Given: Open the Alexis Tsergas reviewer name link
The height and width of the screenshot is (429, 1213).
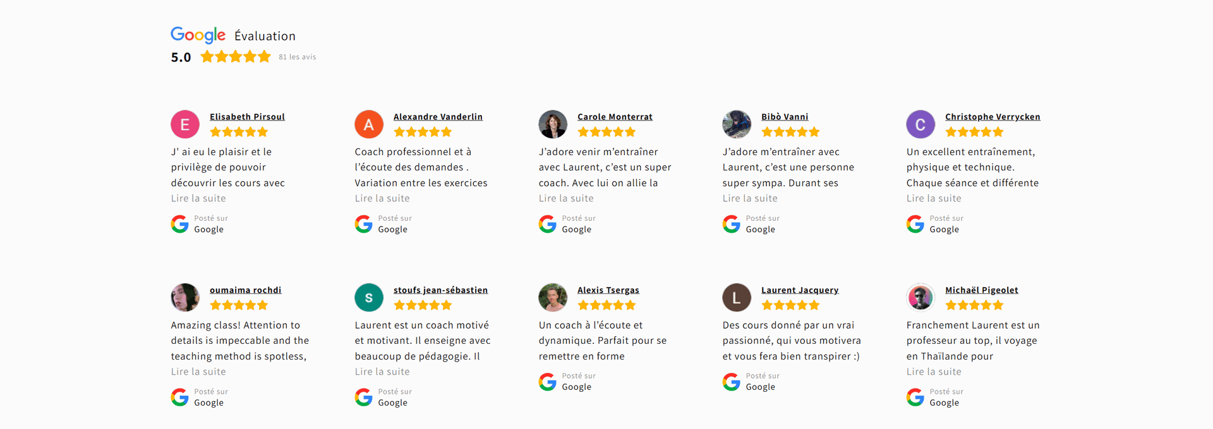Looking at the screenshot, I should 608,290.
